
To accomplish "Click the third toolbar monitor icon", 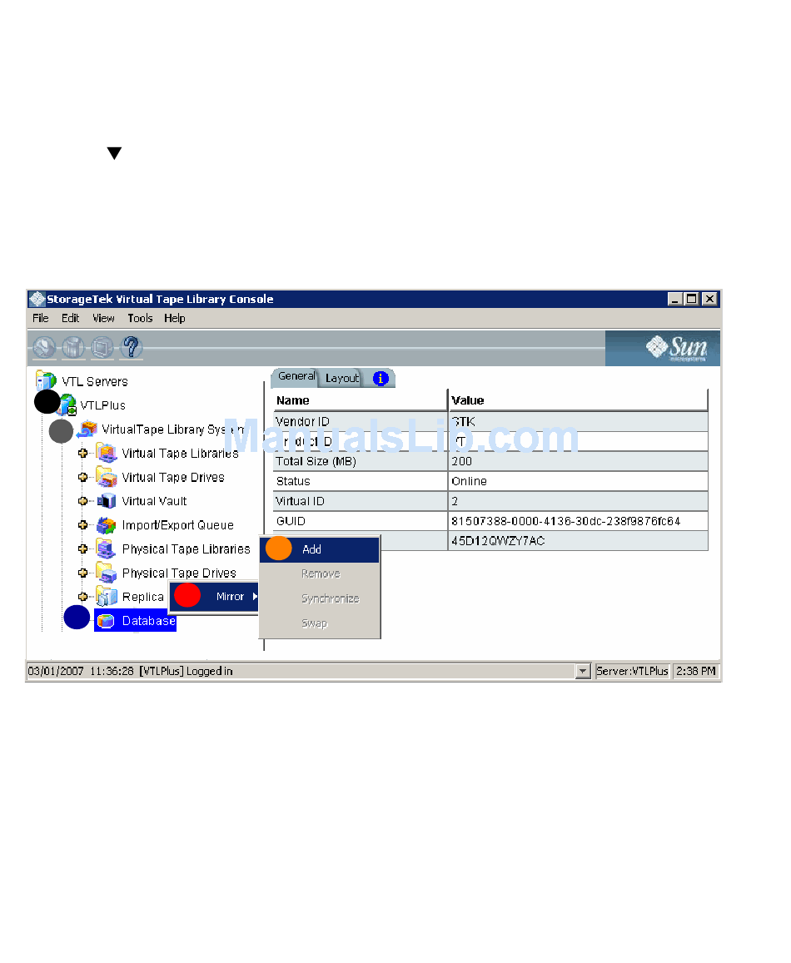I will [102, 348].
